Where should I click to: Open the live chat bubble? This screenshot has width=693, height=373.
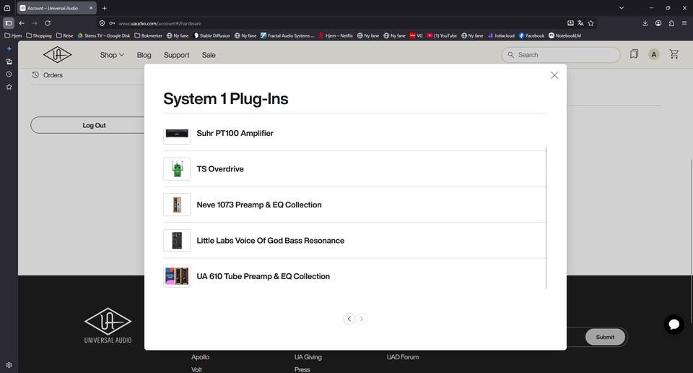674,325
